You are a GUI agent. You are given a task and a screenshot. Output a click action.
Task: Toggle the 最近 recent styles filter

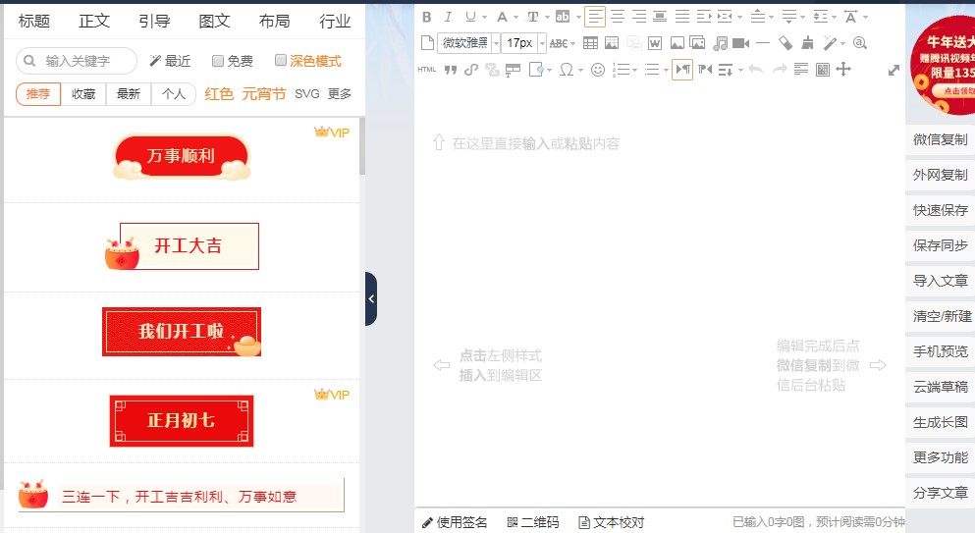click(x=171, y=61)
